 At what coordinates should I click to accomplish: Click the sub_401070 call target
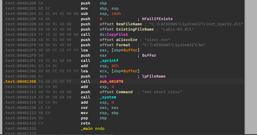pos(111,81)
